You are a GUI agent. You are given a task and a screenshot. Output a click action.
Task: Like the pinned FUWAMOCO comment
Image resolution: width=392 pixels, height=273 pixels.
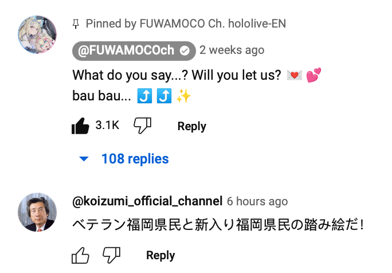[x=80, y=126]
